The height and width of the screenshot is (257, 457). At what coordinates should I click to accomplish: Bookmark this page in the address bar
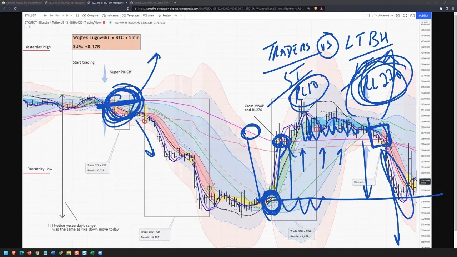pos(128,9)
